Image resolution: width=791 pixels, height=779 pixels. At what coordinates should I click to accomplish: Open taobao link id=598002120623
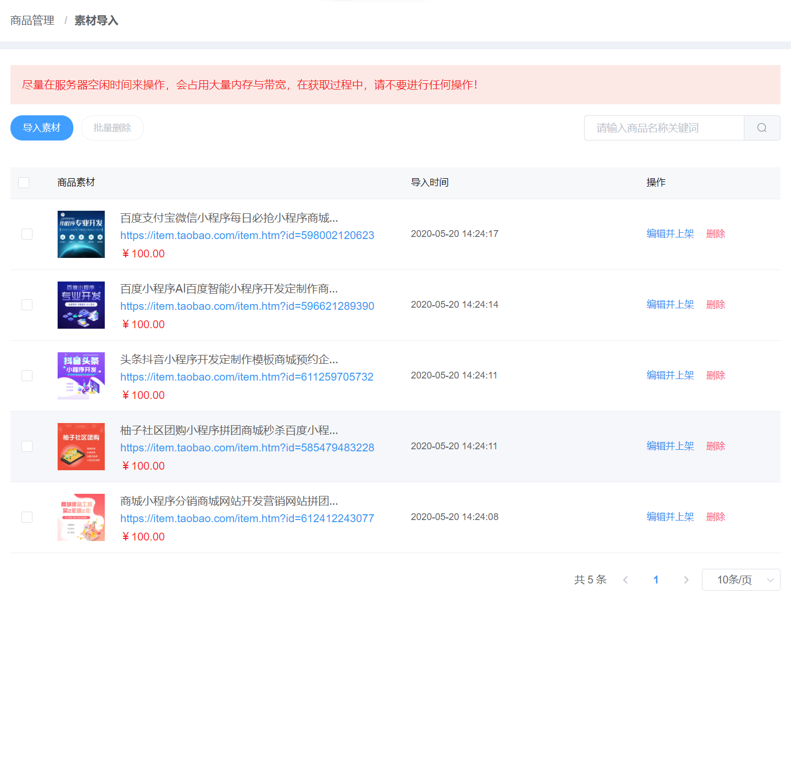[x=247, y=235]
